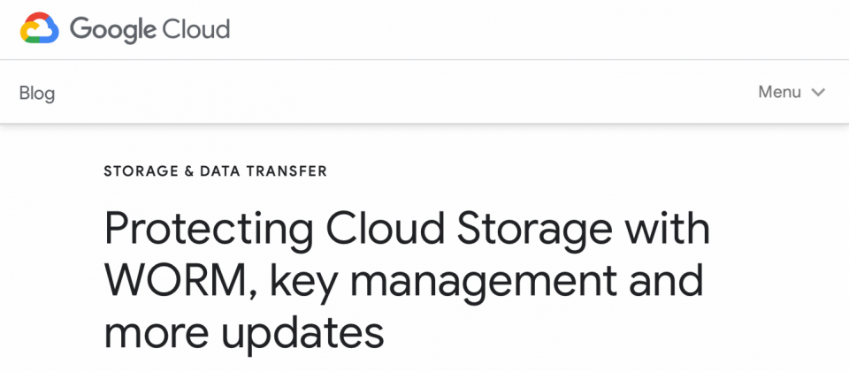
Task: Click the Cloud wordmark beside Google
Action: 196,28
